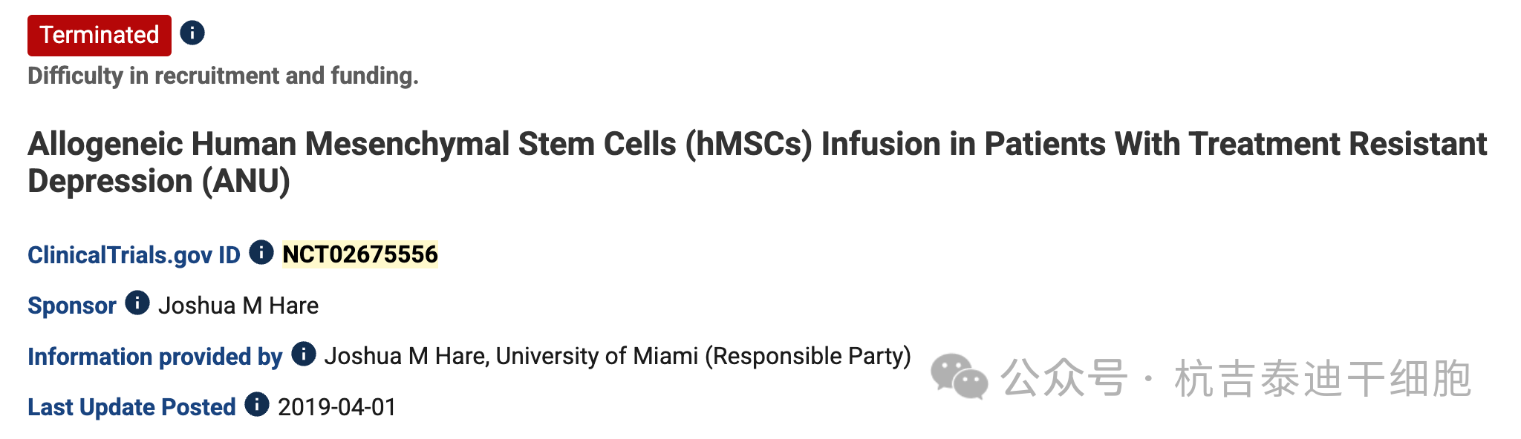This screenshot has height=439, width=1521.
Task: Click the Difficulty in recruitment and funding text
Action: click(223, 76)
